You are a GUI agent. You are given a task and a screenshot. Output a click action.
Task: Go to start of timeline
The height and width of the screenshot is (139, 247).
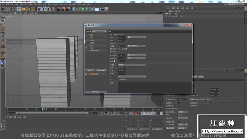(101, 113)
